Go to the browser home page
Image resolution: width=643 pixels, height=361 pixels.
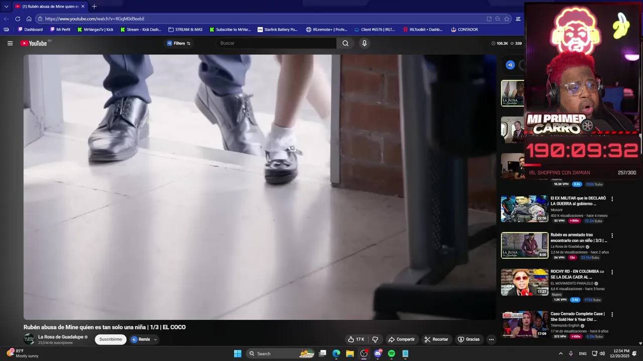29,19
